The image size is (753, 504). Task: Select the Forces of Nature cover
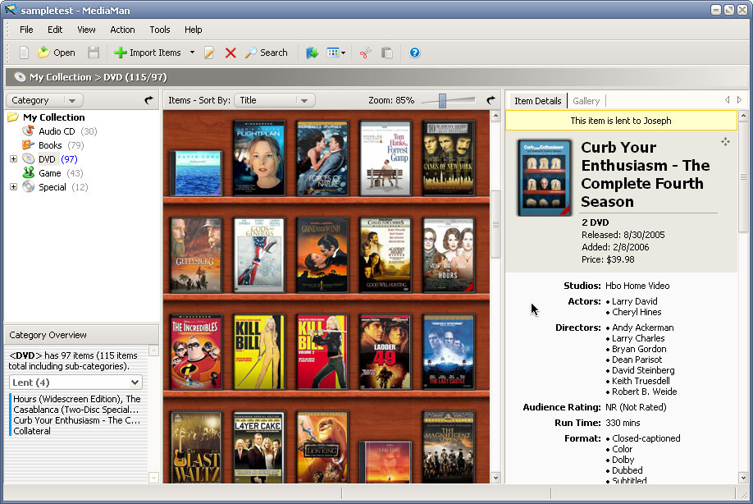[322, 158]
